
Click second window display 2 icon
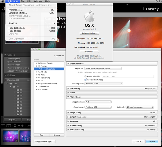tap(9, 126)
